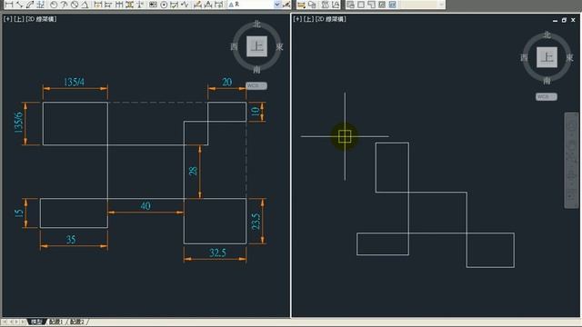Restore the right viewport window

tap(564, 20)
